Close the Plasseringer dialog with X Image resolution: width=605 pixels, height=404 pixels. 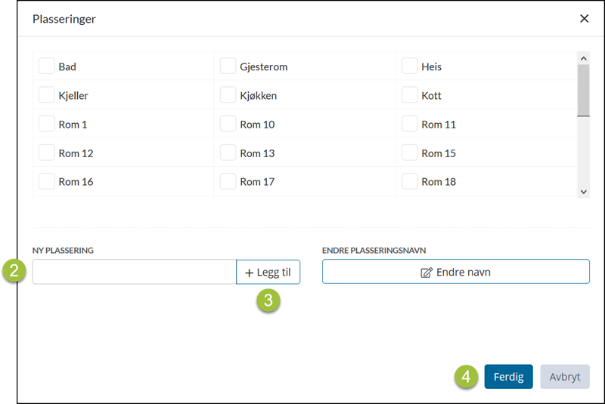[584, 19]
